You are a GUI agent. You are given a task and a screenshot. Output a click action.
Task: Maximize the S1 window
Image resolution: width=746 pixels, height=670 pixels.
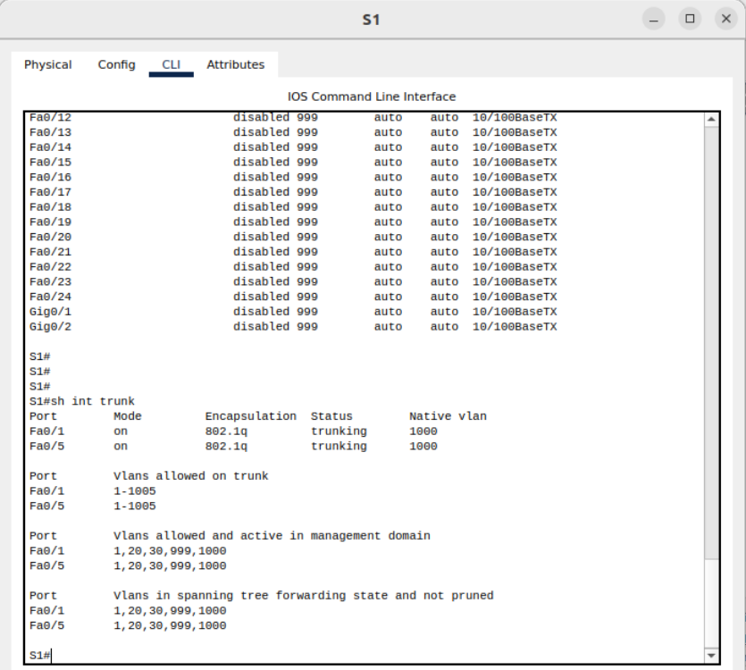(690, 19)
